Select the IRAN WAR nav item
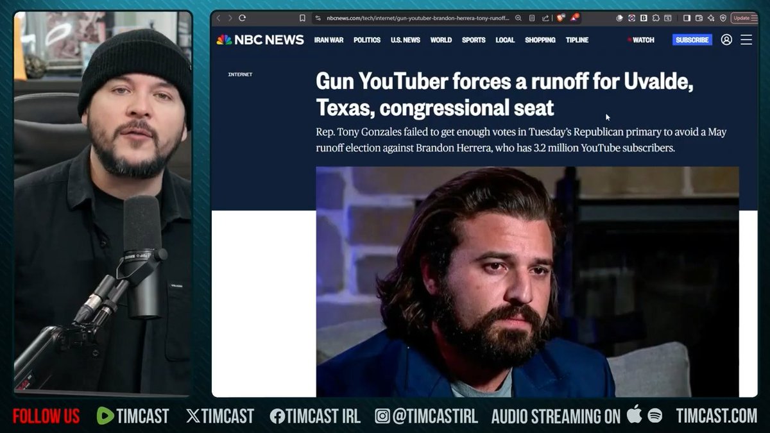 click(x=329, y=40)
